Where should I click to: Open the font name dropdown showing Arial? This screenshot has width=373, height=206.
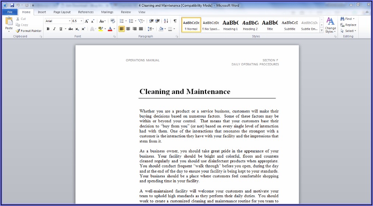click(x=69, y=21)
